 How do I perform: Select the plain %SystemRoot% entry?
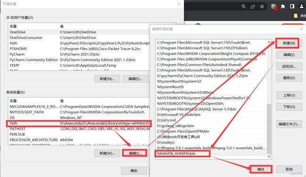tap(211, 87)
